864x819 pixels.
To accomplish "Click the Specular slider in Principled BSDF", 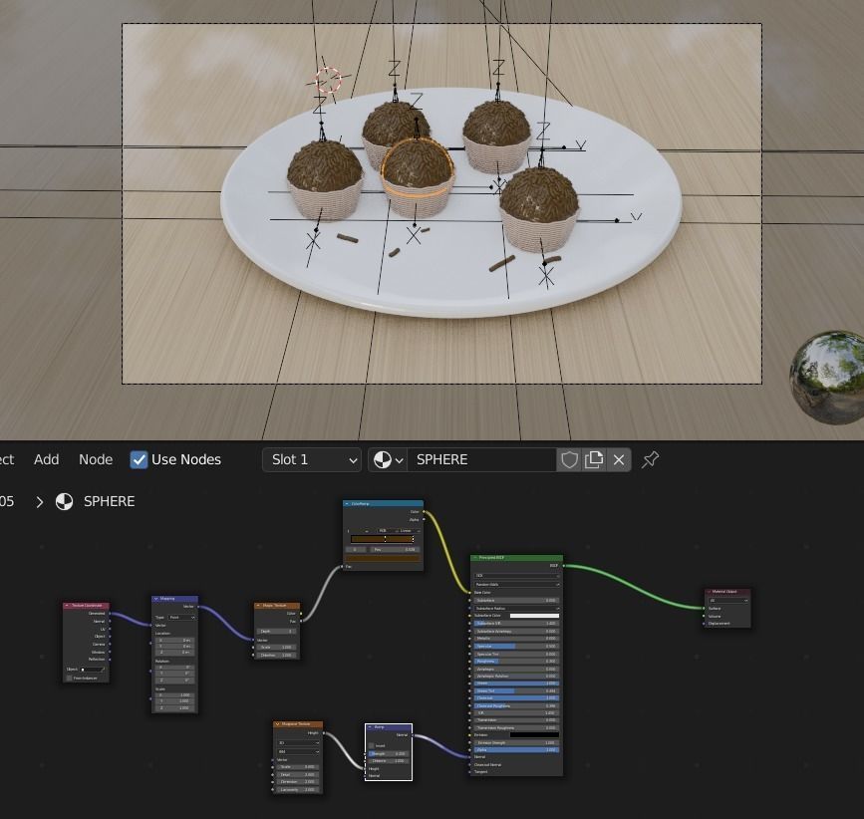I will click(x=517, y=646).
